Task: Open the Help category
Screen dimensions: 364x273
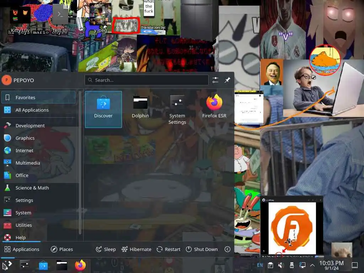Action: [x=38, y=237]
